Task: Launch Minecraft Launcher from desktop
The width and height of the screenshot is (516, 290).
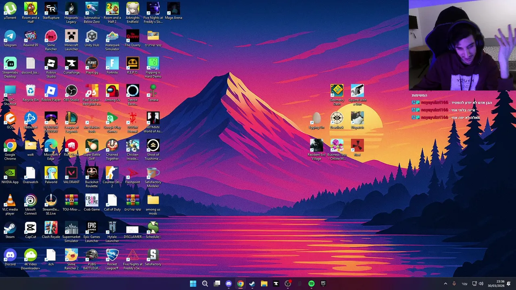Action: tap(71, 40)
